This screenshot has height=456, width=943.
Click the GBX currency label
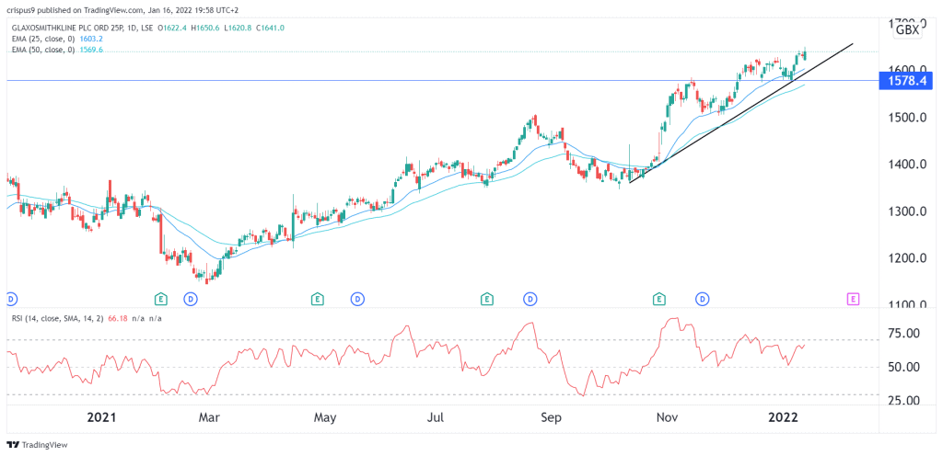pyautogui.click(x=907, y=30)
